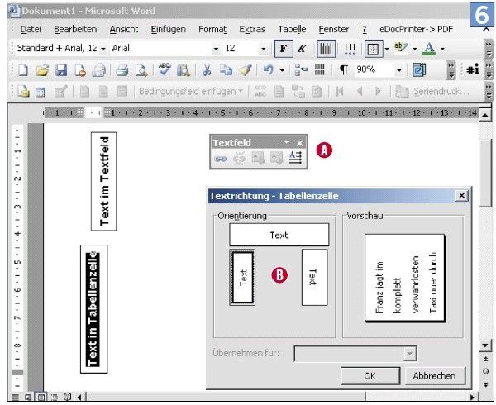Viewport: 496px width, 405px height.
Task: Open the 90% zoom dropdown
Action: point(399,70)
